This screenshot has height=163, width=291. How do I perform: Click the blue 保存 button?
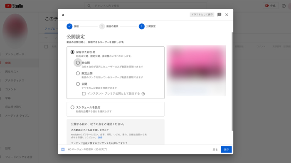coord(226,150)
